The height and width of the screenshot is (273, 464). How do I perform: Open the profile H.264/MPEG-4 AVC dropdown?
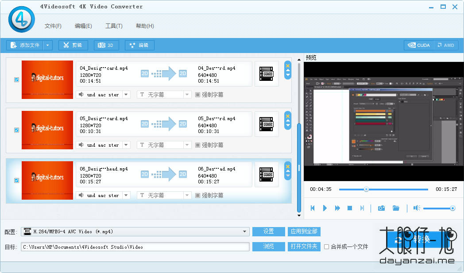pos(244,231)
